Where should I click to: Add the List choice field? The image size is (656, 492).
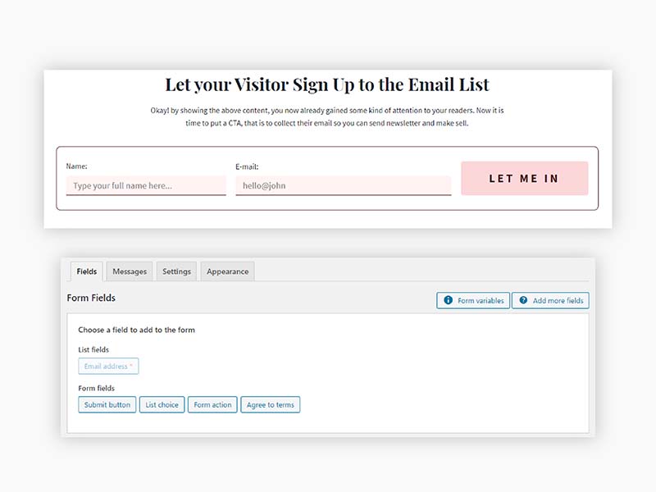tap(162, 404)
